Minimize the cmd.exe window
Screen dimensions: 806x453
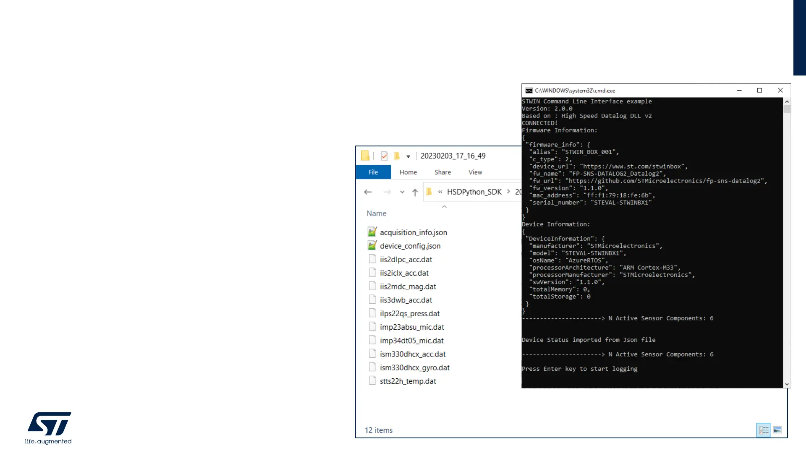tap(739, 90)
